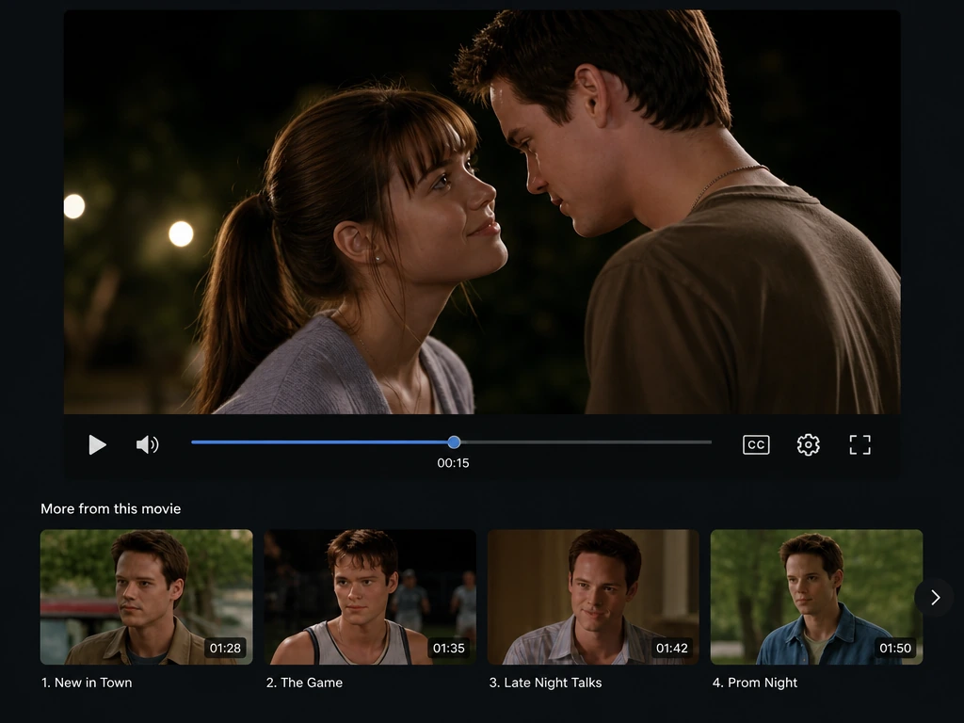The image size is (964, 723).
Task: Jump ahead on the unplayed grey progress track
Action: pos(586,442)
